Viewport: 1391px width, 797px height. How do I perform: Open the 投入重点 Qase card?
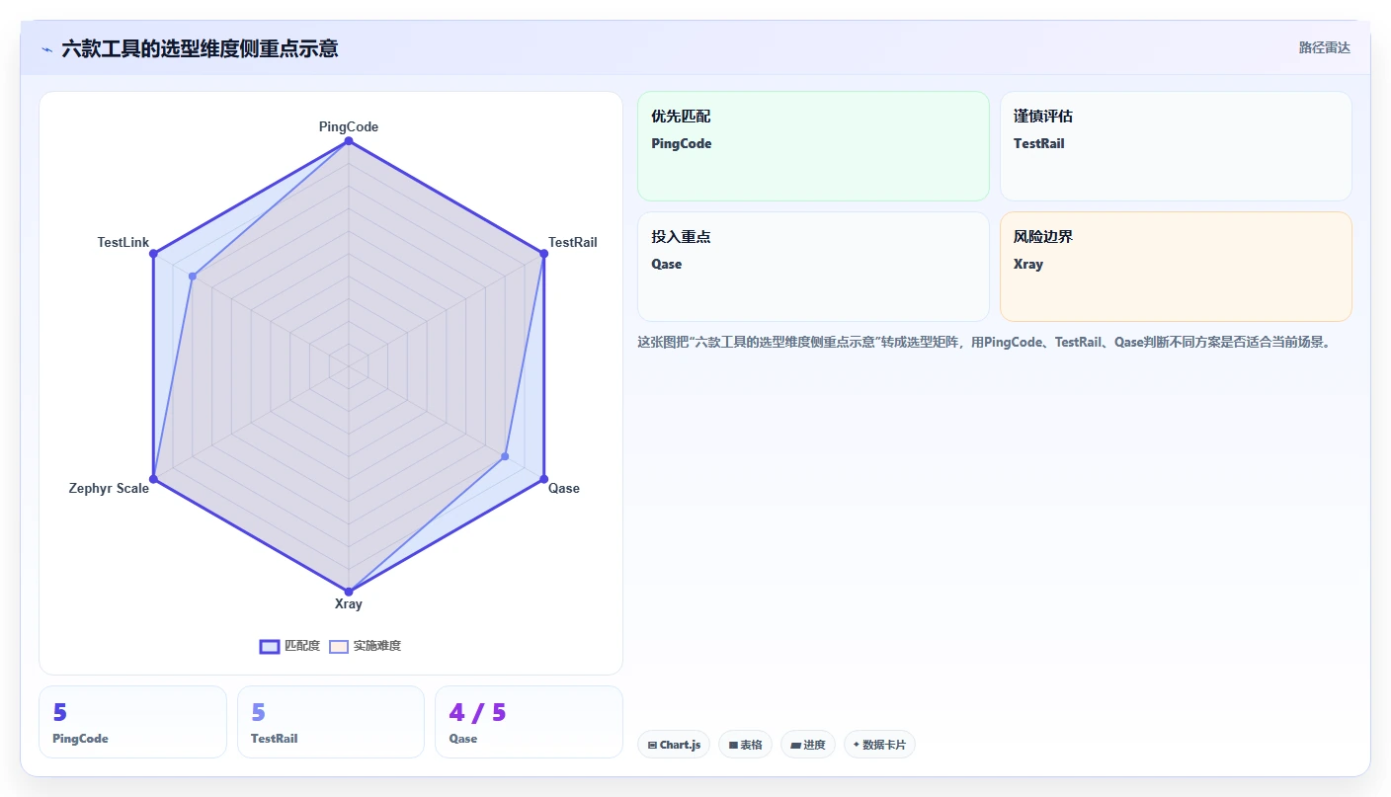(813, 267)
